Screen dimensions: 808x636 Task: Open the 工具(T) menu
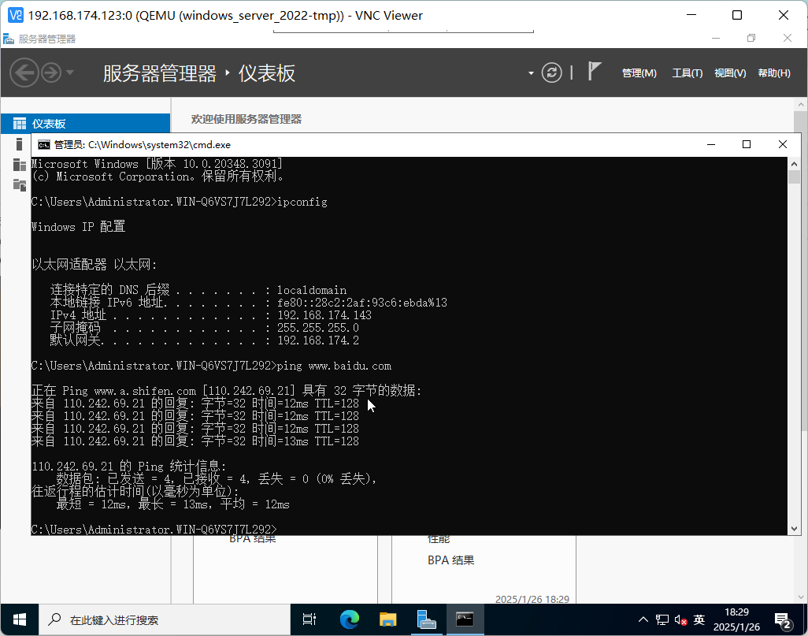pos(687,73)
